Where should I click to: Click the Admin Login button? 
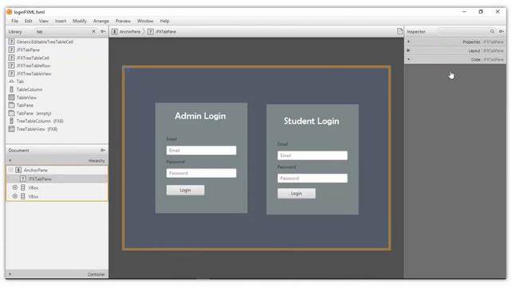point(185,190)
